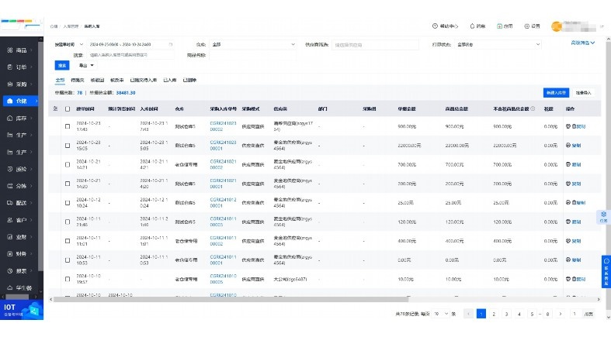This screenshot has height=337, width=611.
Task: Open the 质检 module in sidebar
Action: 19,169
